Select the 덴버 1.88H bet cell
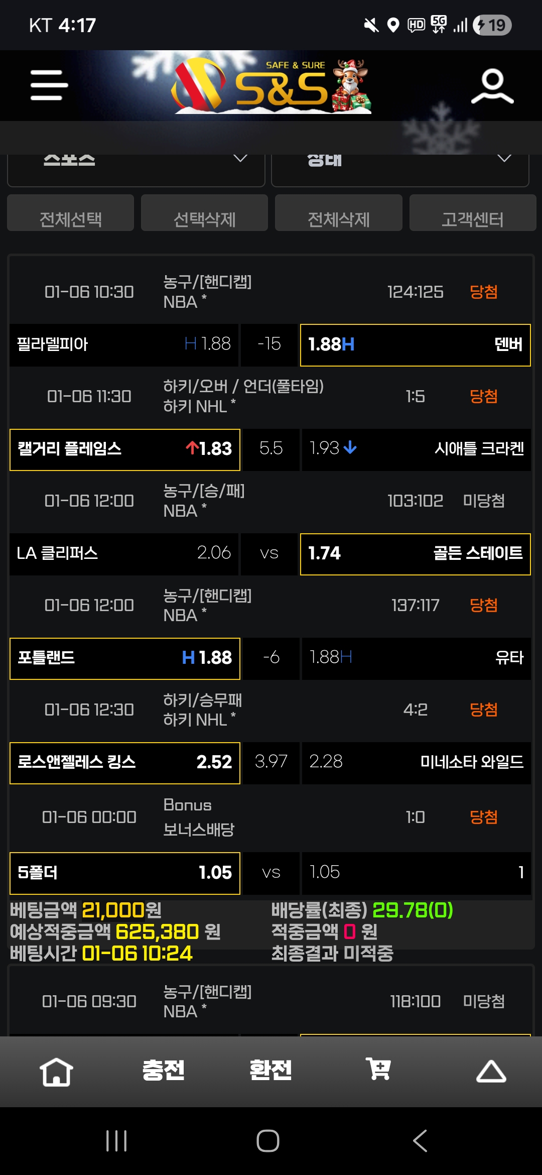The height and width of the screenshot is (1175, 542). tap(415, 345)
